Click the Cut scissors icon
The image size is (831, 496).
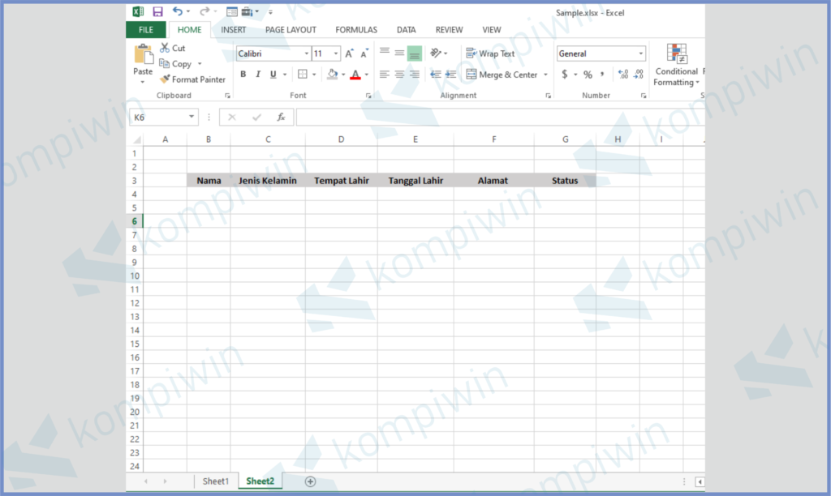click(166, 48)
